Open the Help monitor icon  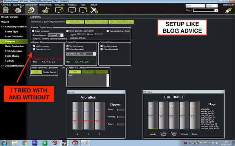tap(83, 10)
